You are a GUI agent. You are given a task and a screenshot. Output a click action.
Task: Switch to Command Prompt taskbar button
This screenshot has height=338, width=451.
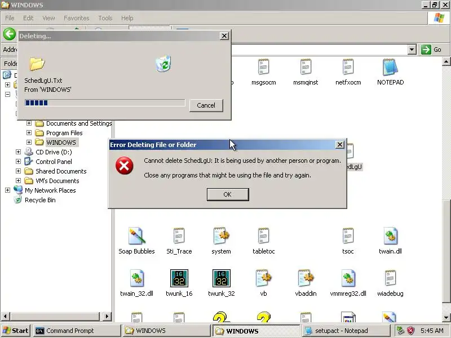tap(77, 331)
